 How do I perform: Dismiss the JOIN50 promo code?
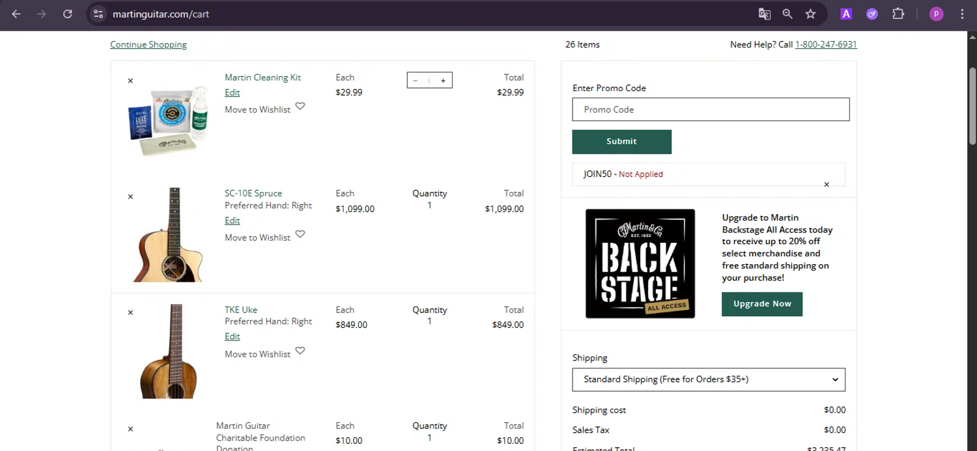point(827,185)
